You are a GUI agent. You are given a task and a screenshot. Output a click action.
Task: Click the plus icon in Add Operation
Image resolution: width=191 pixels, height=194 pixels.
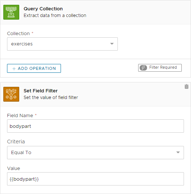tap(14, 68)
